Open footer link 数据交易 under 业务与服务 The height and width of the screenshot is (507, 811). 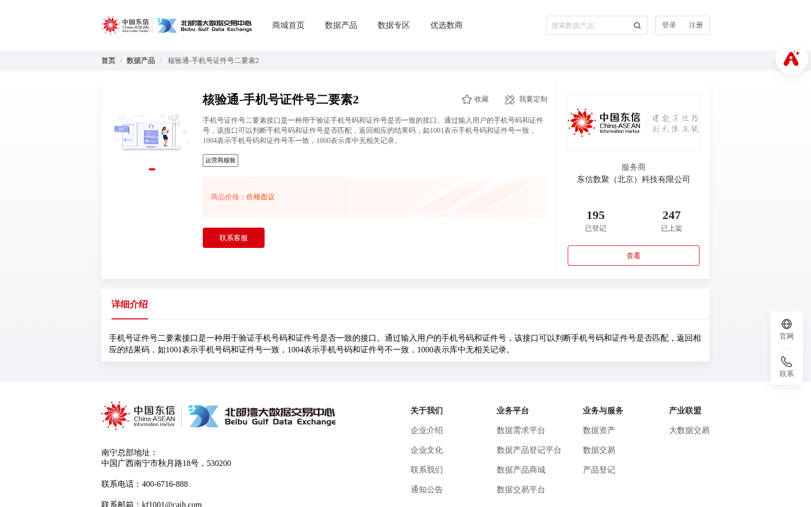coord(599,450)
